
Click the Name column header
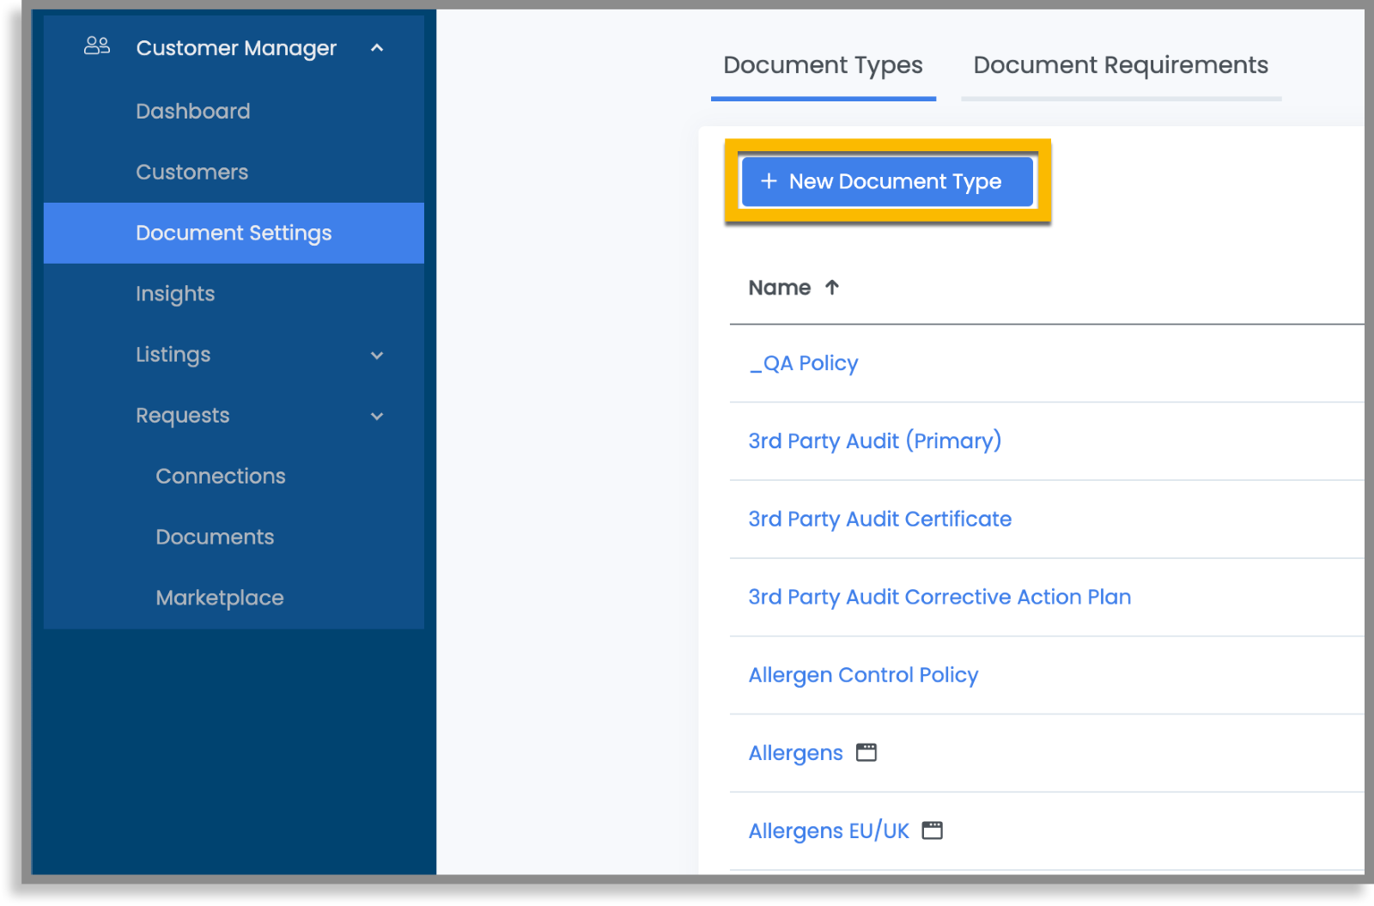coord(779,288)
